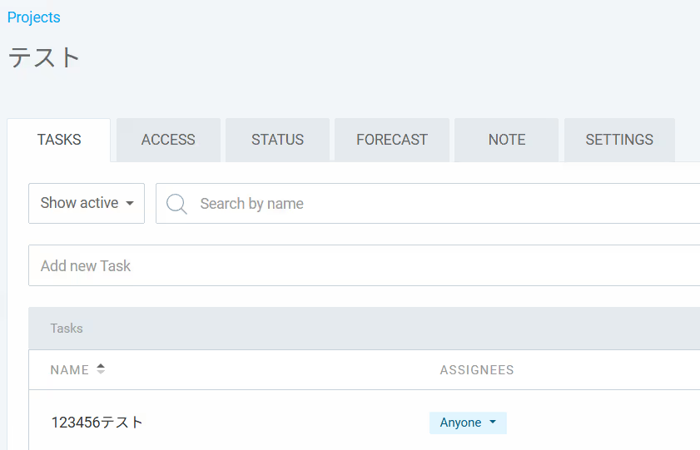The image size is (700, 450).
Task: Open the STATUS tab
Action: tap(277, 140)
